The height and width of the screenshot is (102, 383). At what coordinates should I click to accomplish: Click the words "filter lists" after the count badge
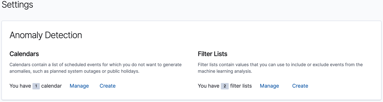241,86
